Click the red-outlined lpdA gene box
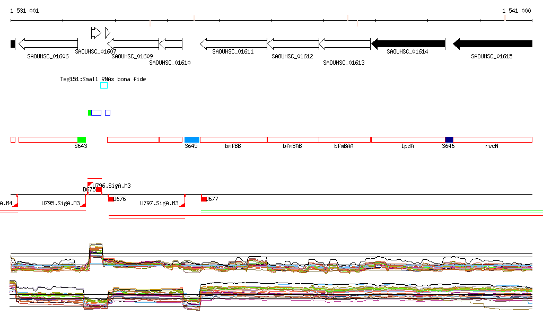The image size is (543, 324). pyautogui.click(x=407, y=139)
